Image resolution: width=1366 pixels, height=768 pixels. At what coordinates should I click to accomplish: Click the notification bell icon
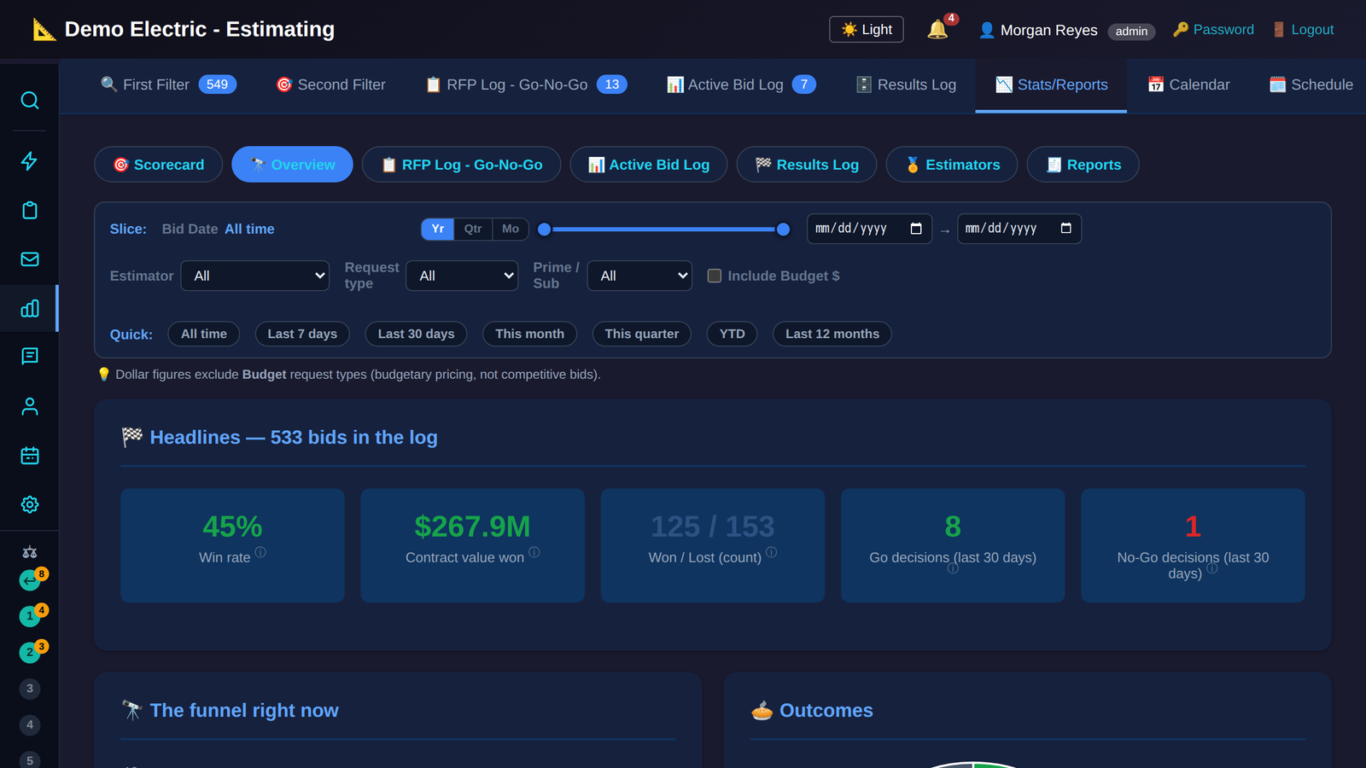pos(937,30)
